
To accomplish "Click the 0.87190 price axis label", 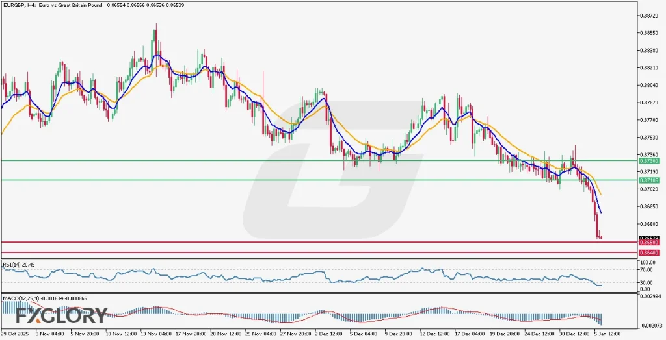I will [650, 172].
